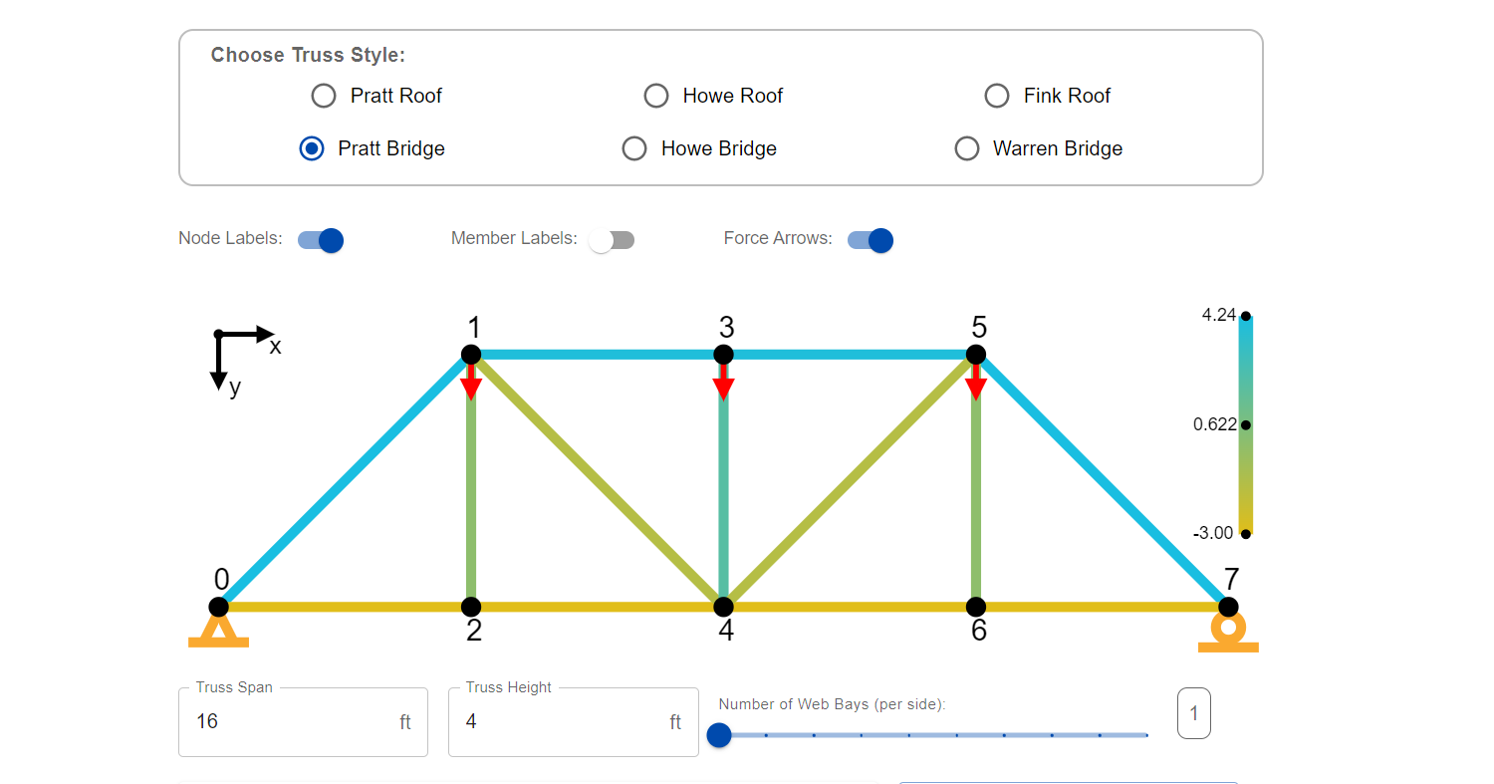Click the x-y coordinate axes icon
1494x784 pixels.
coord(236,354)
